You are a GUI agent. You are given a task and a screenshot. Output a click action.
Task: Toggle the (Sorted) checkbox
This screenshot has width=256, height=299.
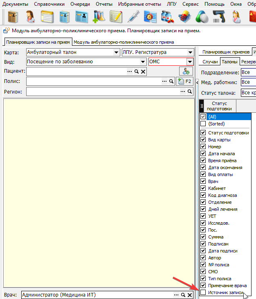pos(203,124)
